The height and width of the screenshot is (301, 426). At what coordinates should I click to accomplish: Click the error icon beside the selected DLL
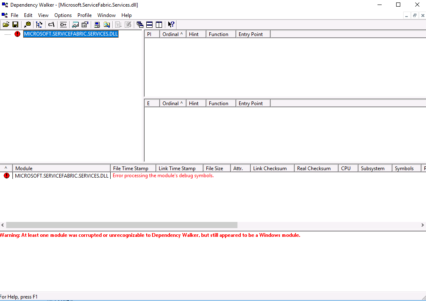pyautogui.click(x=17, y=34)
